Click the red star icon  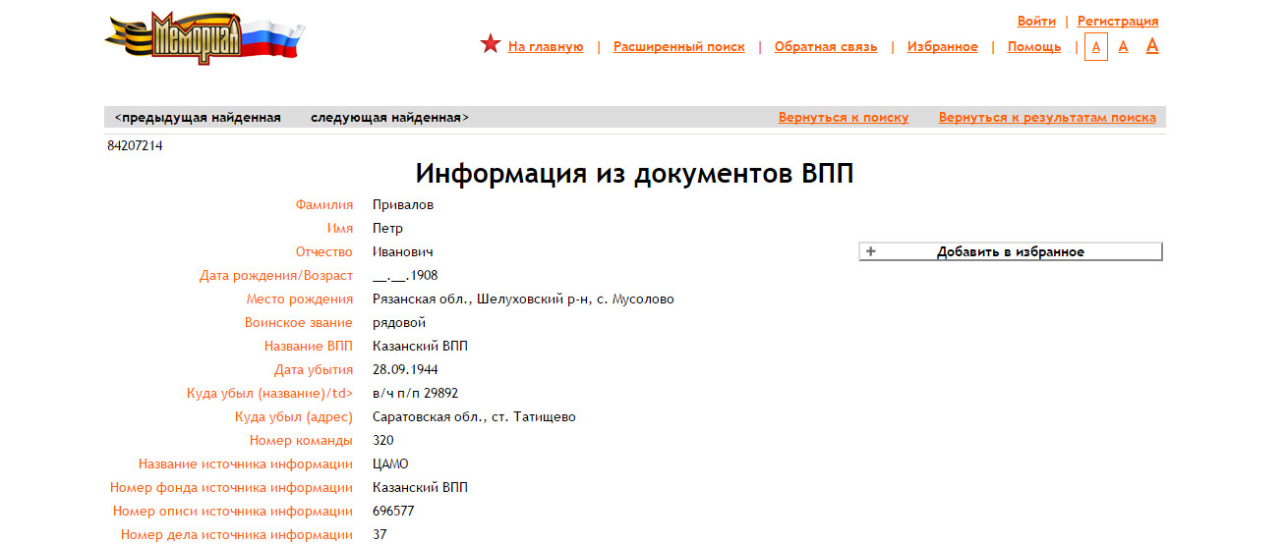coord(491,44)
